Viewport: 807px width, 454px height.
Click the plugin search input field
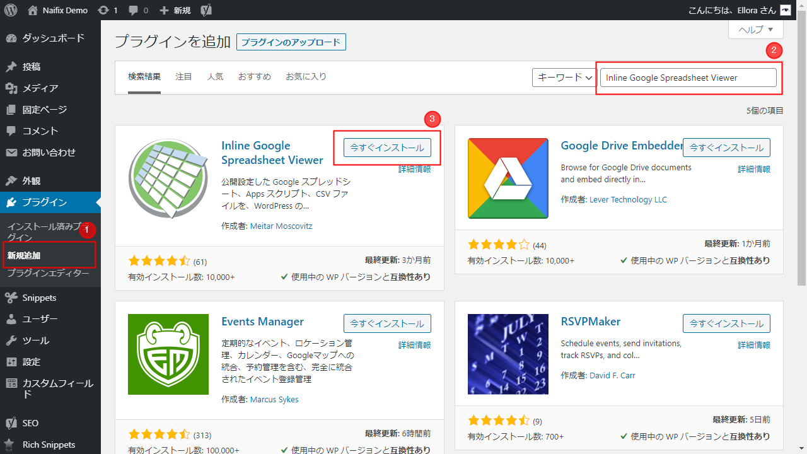pyautogui.click(x=688, y=78)
